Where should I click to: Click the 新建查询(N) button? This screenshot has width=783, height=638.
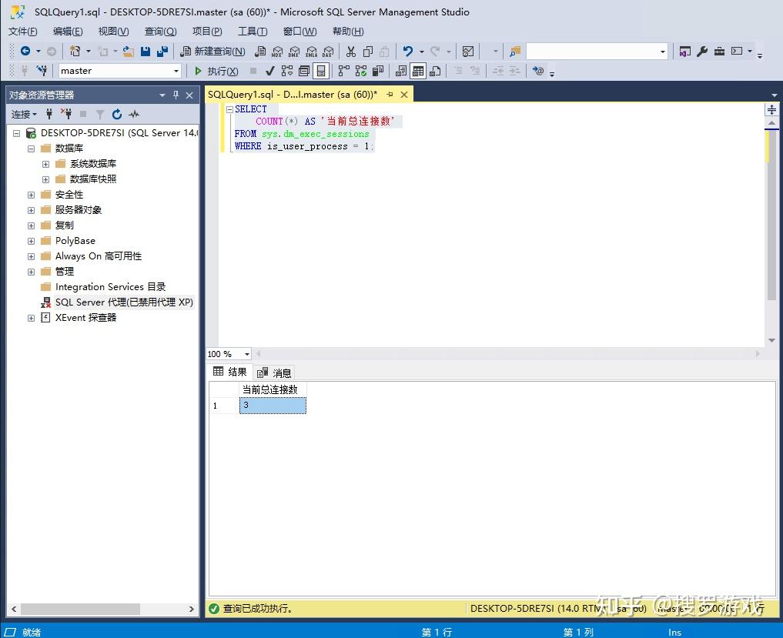click(x=213, y=51)
